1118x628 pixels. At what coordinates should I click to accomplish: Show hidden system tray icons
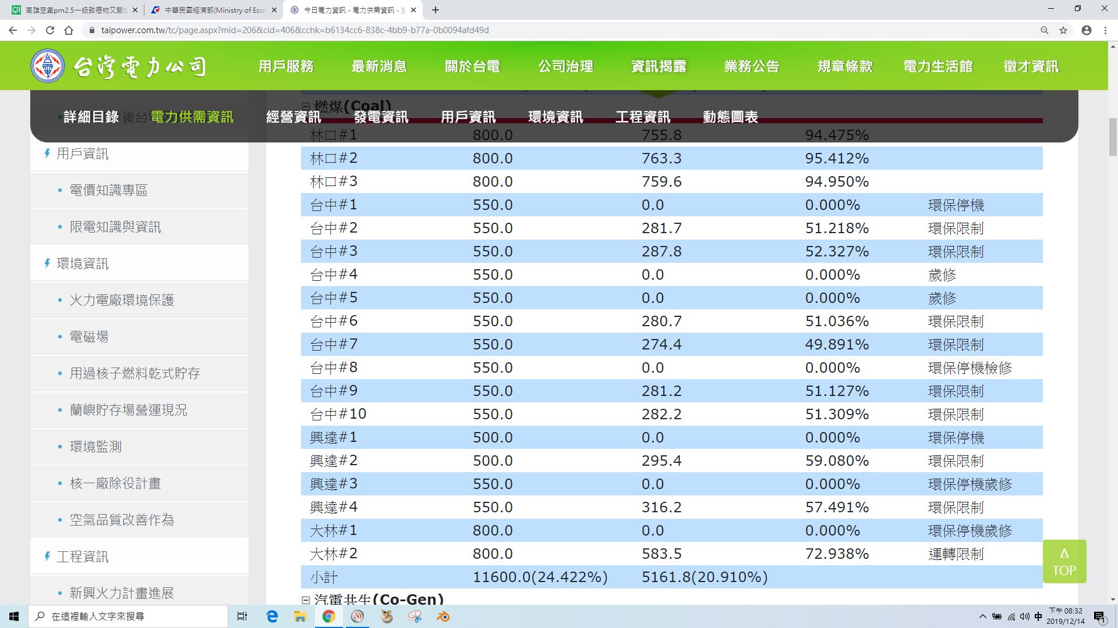983,616
